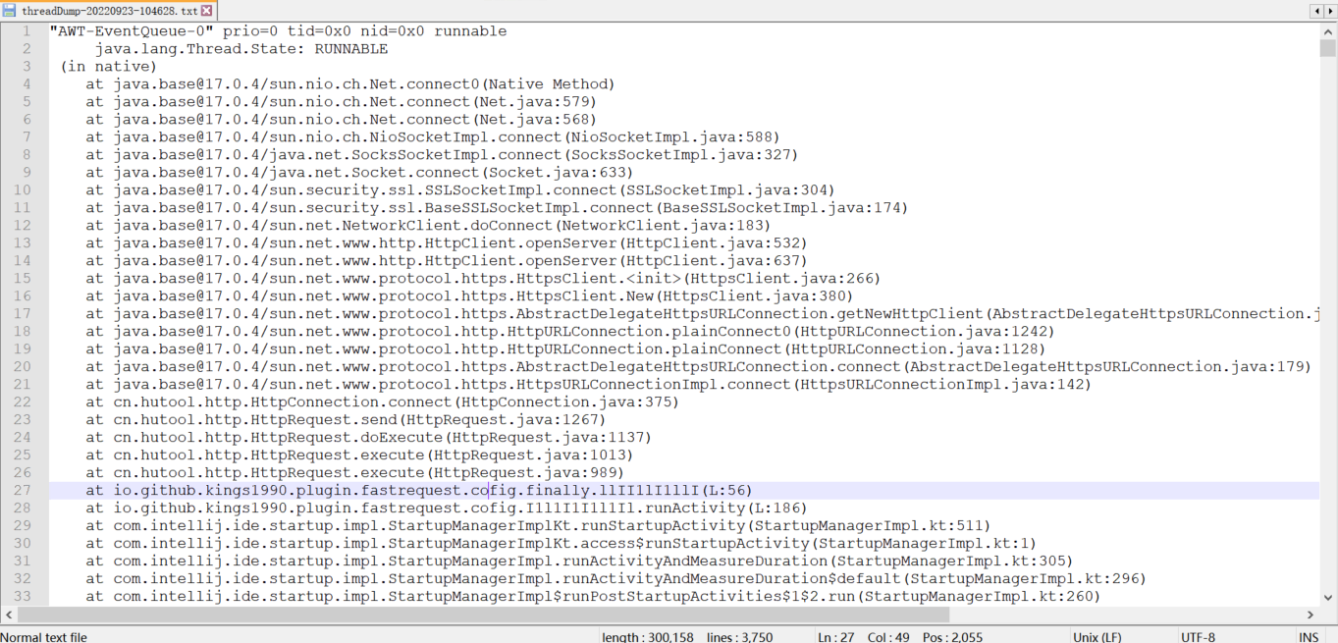Click 'BaseSSLSocketImpl.connect' on line 11
Viewport: 1338px width, 643px height.
pyautogui.click(x=538, y=208)
